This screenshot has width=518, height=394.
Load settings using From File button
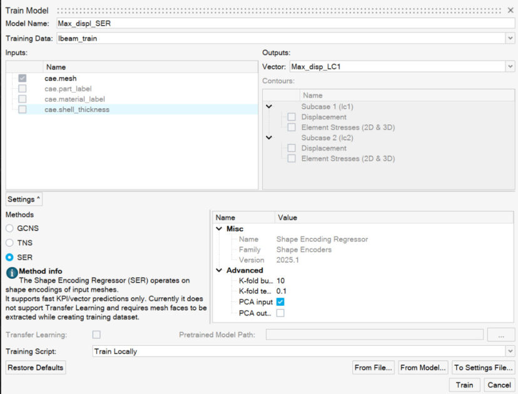373,368
